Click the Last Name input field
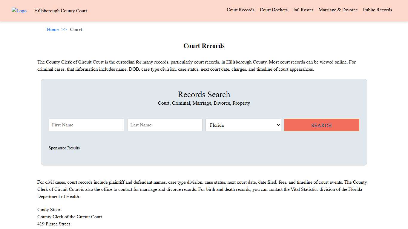Image resolution: width=408 pixels, height=229 pixels. (x=165, y=125)
